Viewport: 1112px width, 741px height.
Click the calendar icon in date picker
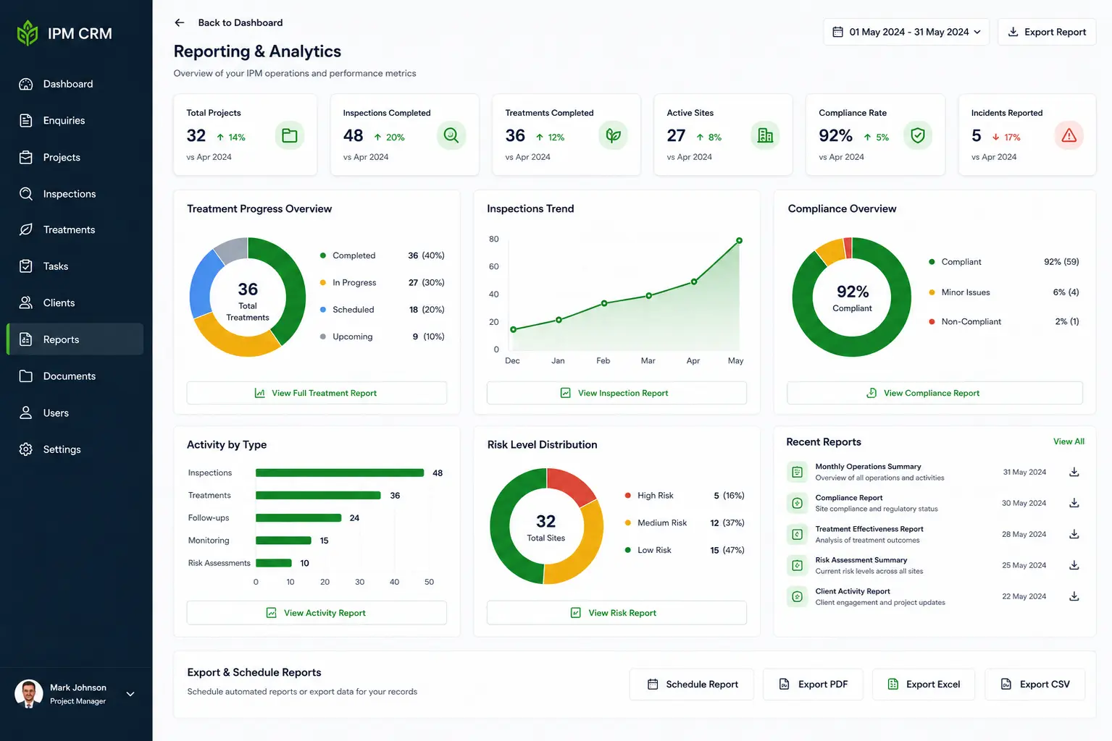click(x=837, y=32)
